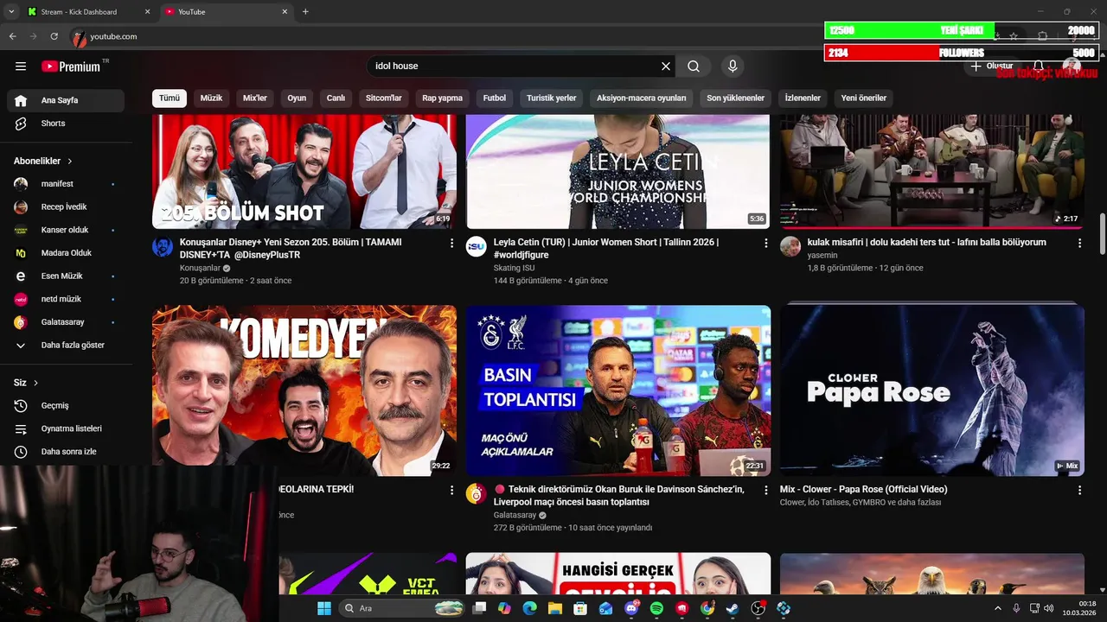
Task: Open manifest subscription channel
Action: (x=66, y=184)
